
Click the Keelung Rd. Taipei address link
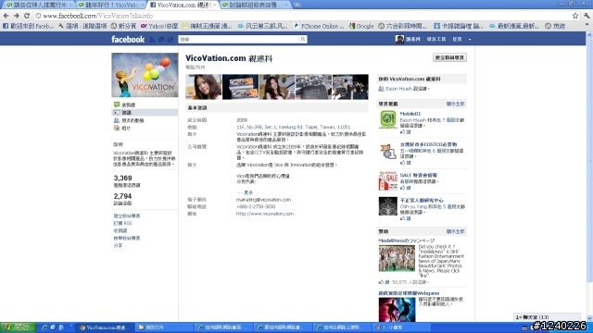coord(294,128)
